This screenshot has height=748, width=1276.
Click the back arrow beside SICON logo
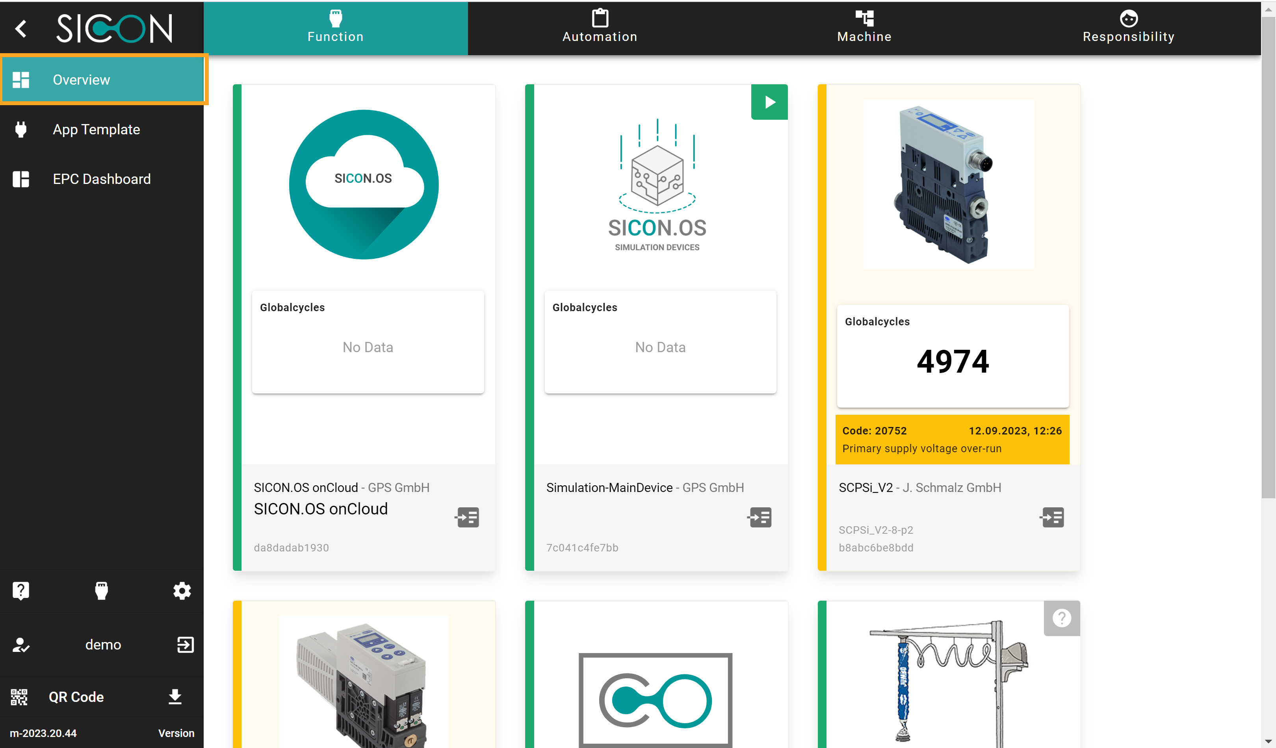tap(21, 28)
